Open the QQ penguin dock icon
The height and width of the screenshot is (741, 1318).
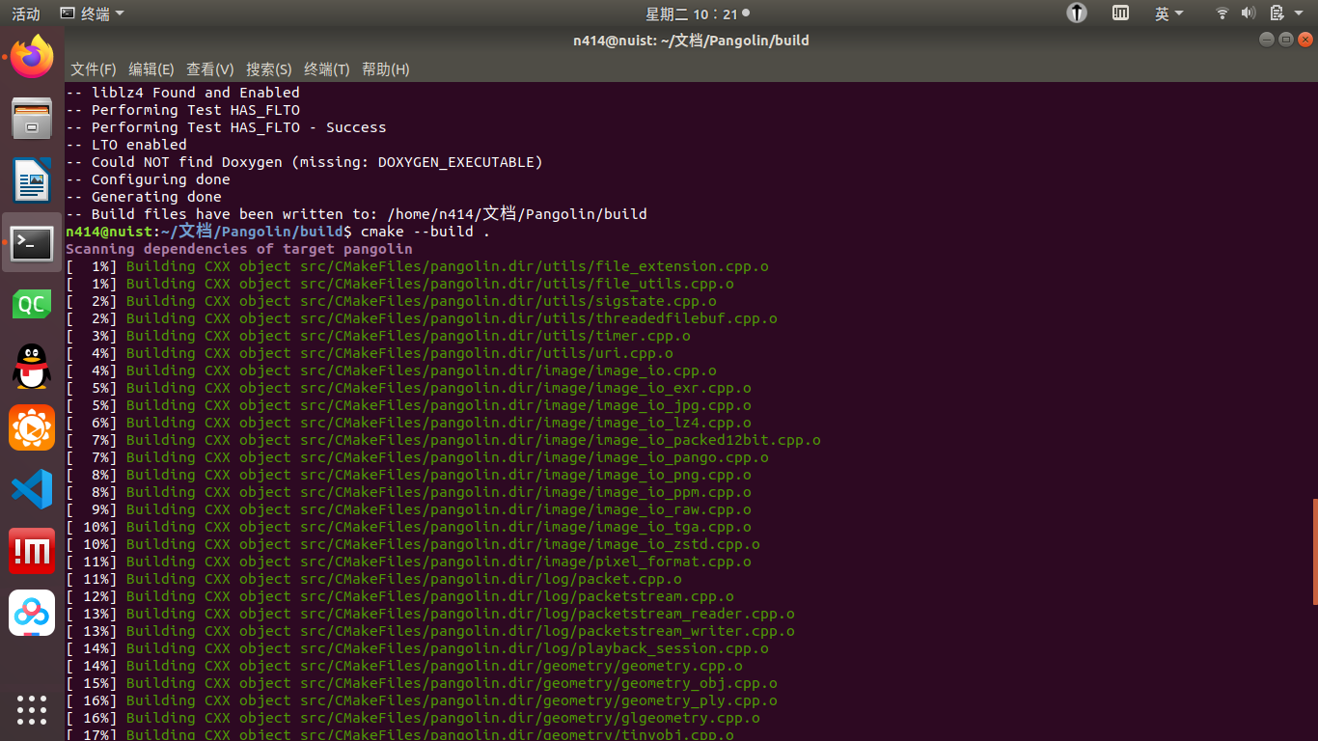click(x=32, y=367)
